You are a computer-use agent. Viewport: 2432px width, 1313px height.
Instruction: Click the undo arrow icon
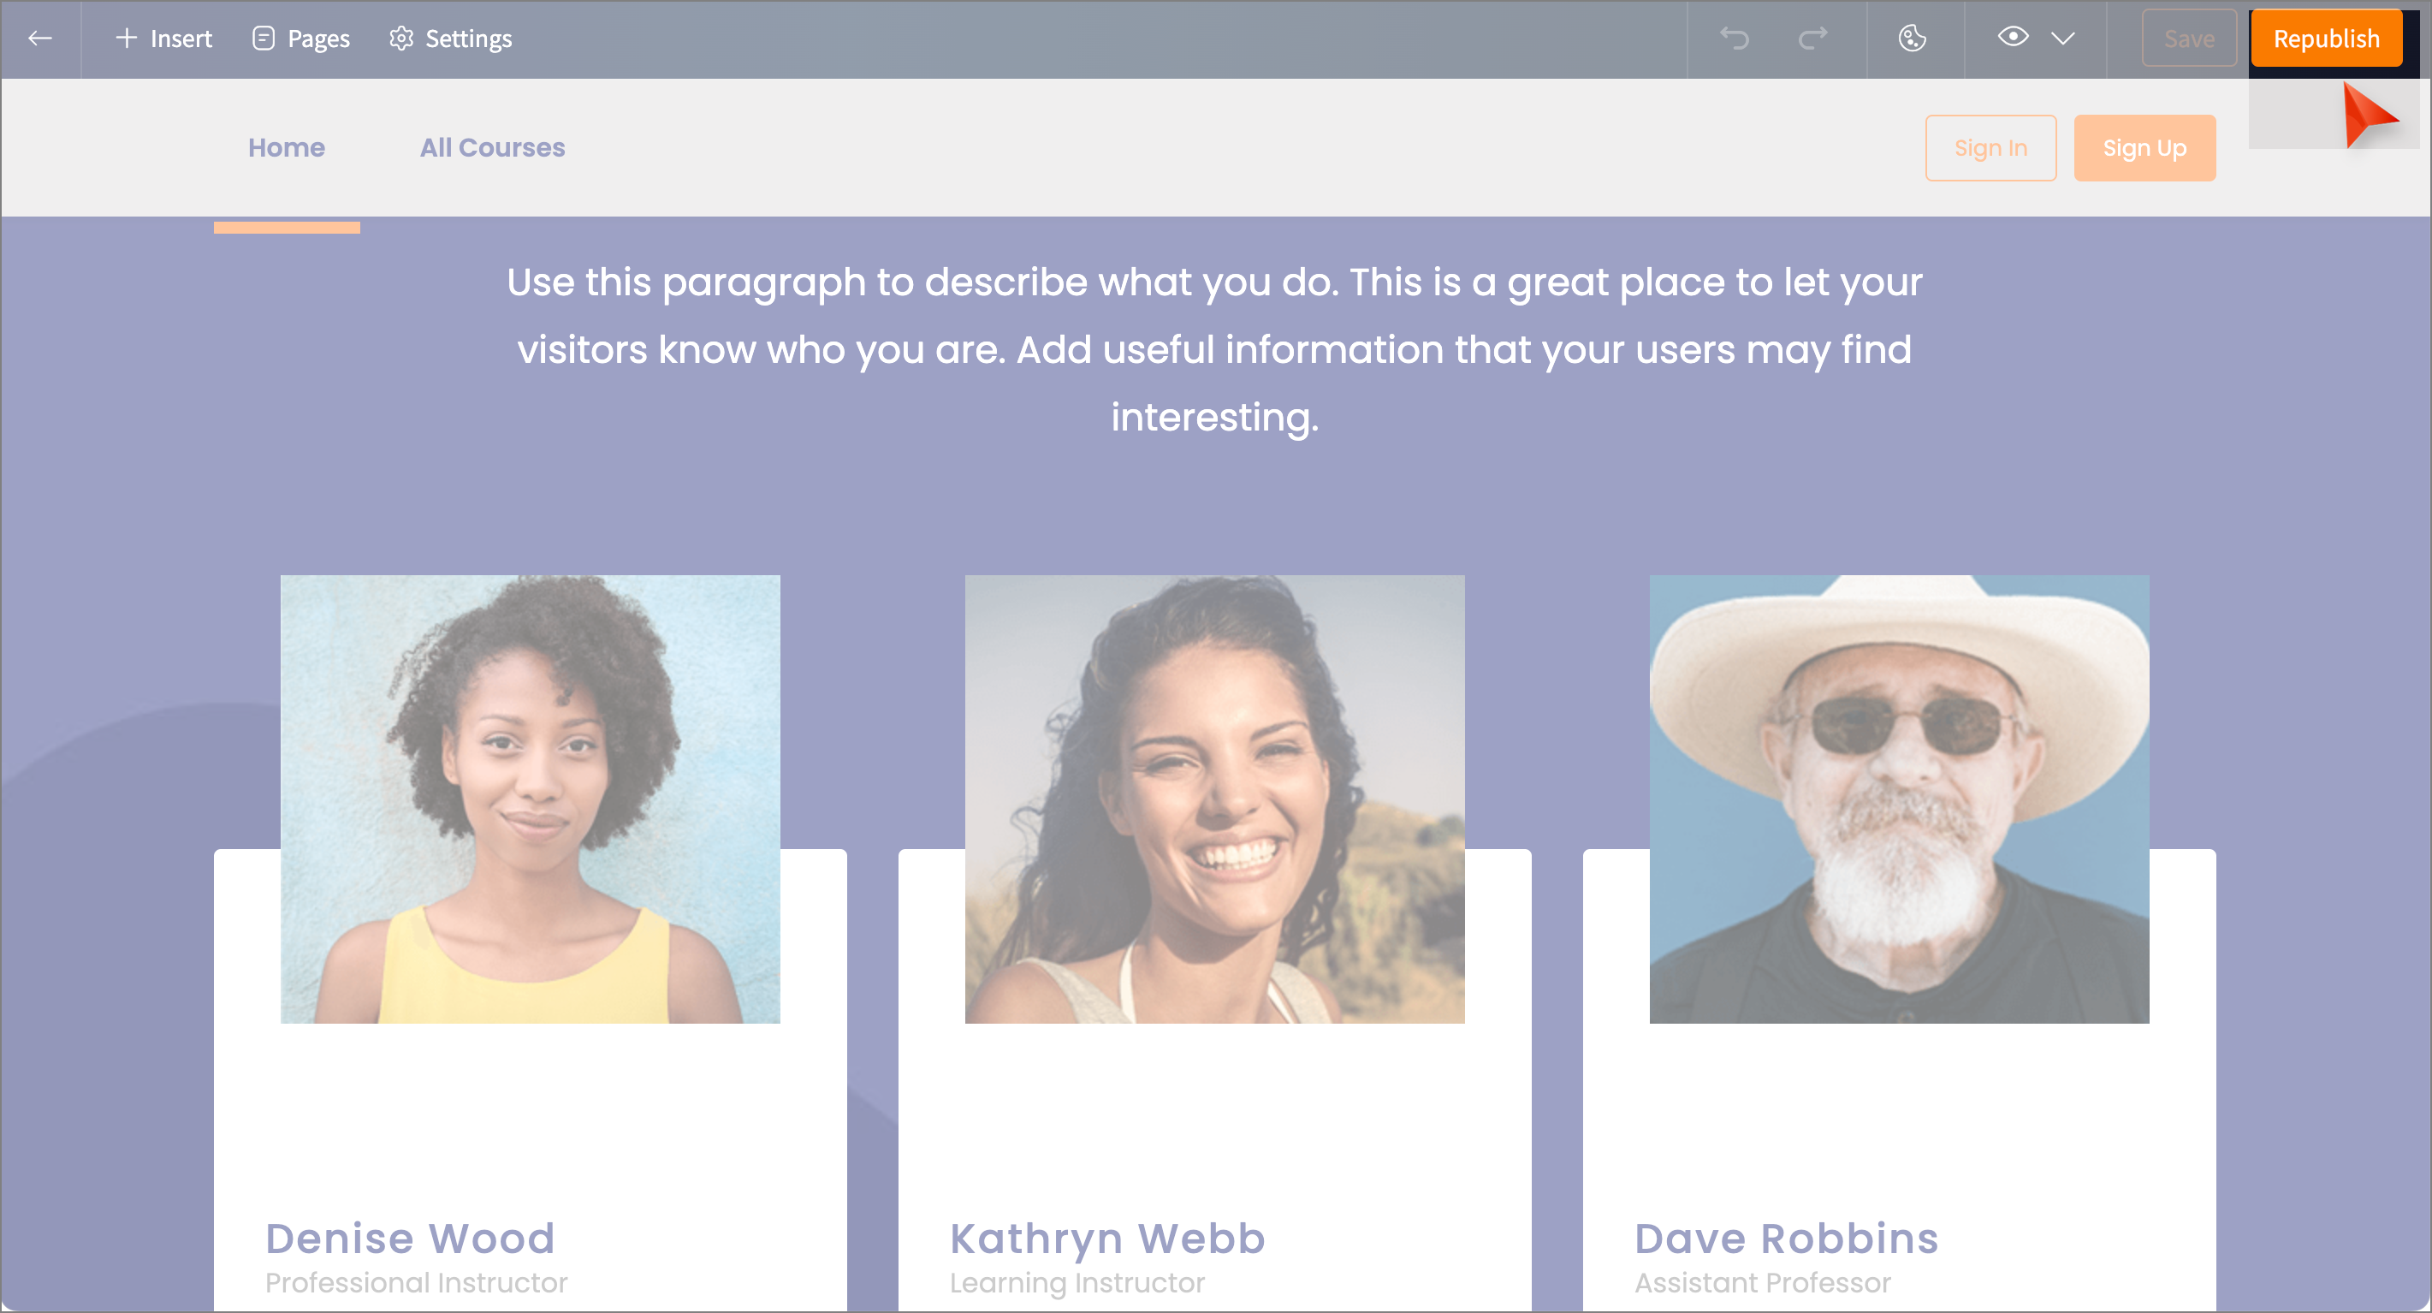[x=1735, y=39]
